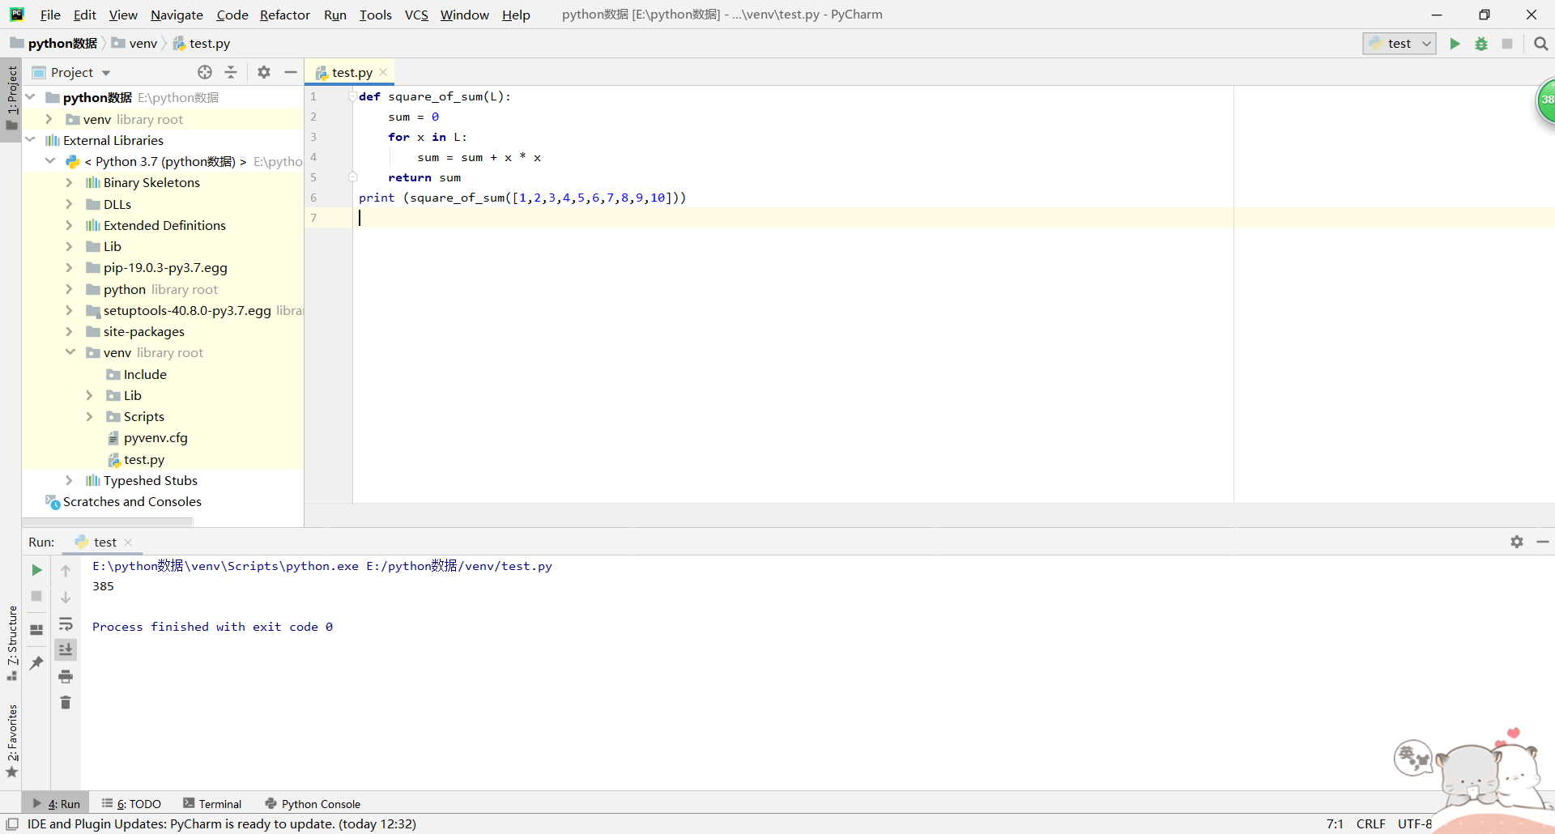The image size is (1555, 834).
Task: Expand site-packages folder
Action: pyautogui.click(x=70, y=331)
